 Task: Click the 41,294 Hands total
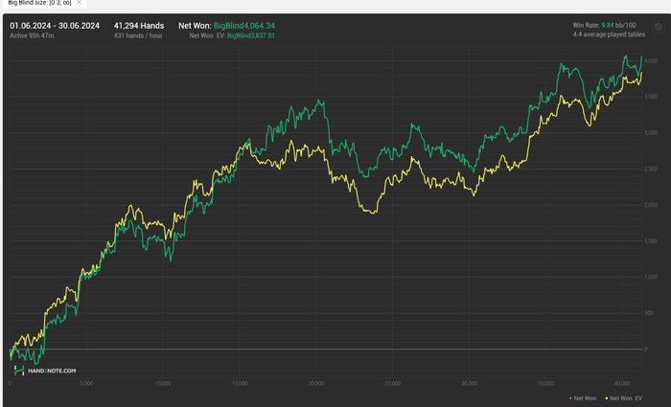click(139, 26)
